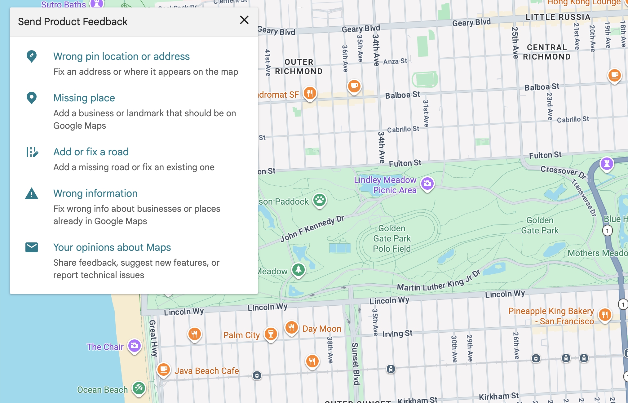Close the Send Product Feedback dialog

click(x=244, y=20)
